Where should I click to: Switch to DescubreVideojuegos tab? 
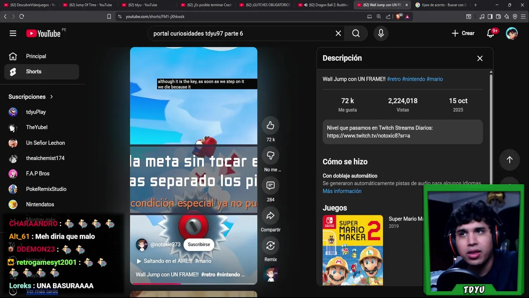coord(29,5)
